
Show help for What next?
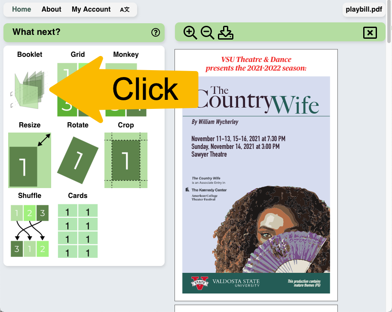click(156, 32)
